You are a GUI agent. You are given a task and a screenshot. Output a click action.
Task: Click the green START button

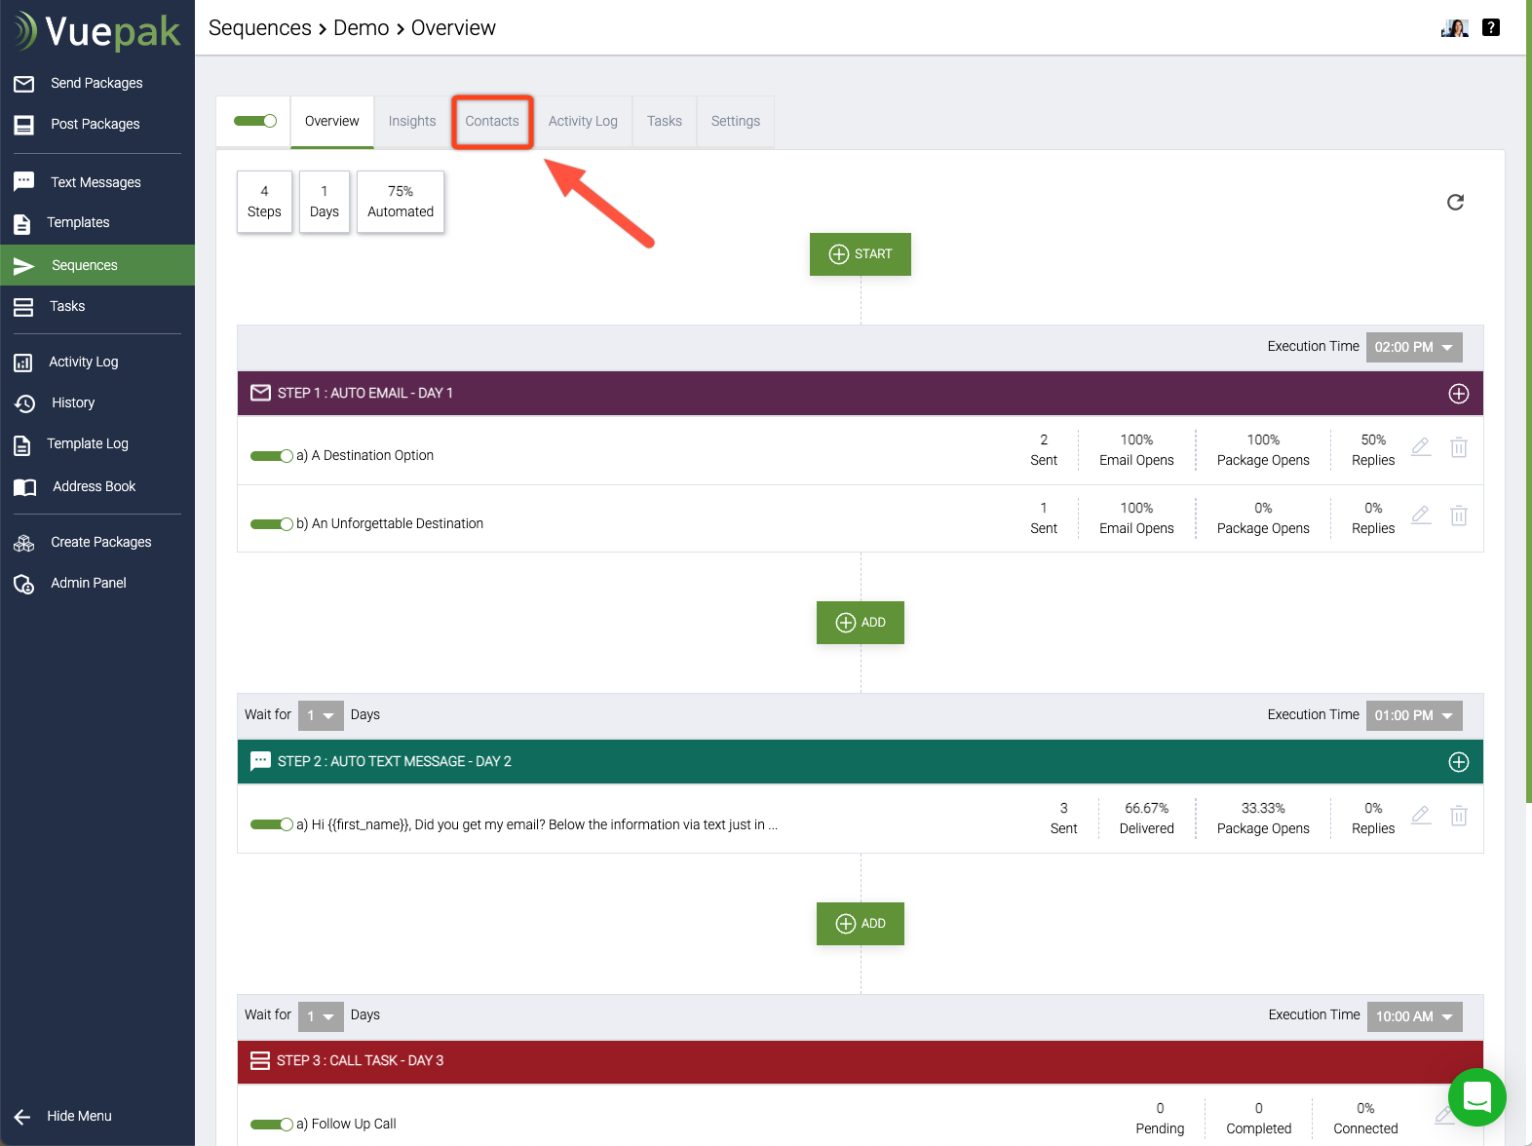(x=860, y=254)
